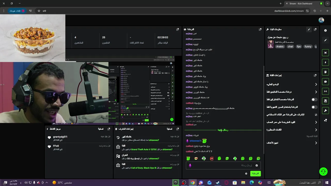
Task: Reload the page
Action: pyautogui.click(x=315, y=11)
